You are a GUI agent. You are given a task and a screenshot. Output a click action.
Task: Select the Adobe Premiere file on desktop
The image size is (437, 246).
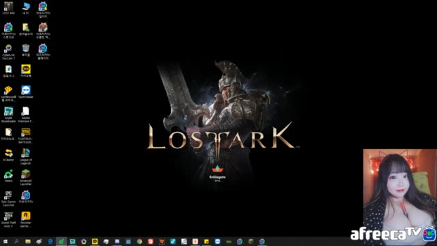coord(26,115)
